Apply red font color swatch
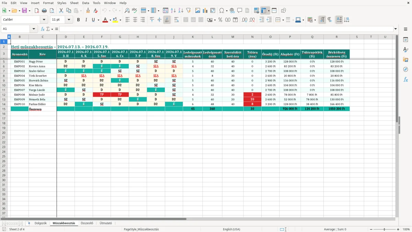The height and width of the screenshot is (232, 412). (105, 20)
